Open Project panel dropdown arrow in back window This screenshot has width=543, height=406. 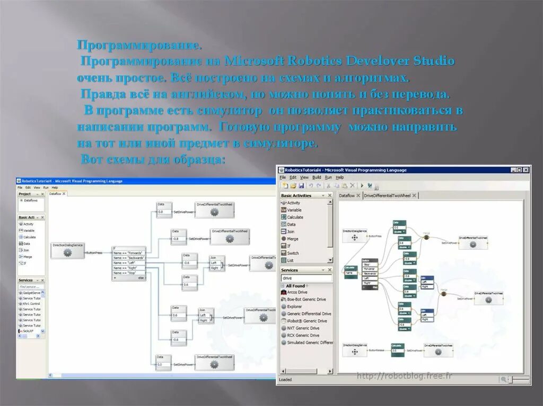[38, 194]
